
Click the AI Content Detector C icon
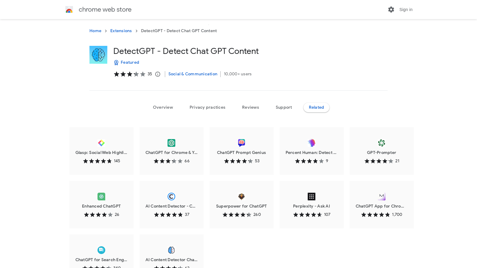[171, 197]
